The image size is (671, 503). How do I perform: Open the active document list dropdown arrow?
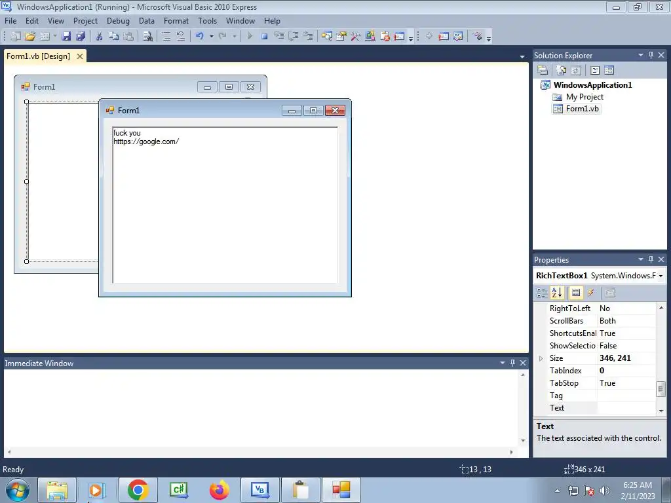pos(522,56)
